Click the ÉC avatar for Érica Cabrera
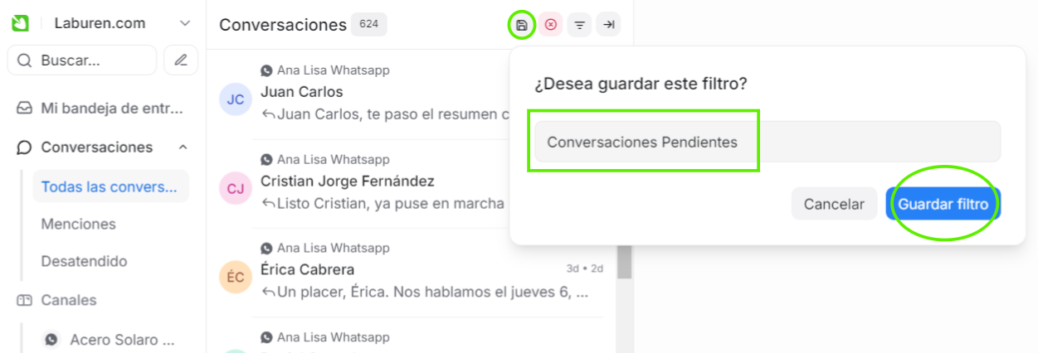1038x353 pixels. pos(236,278)
